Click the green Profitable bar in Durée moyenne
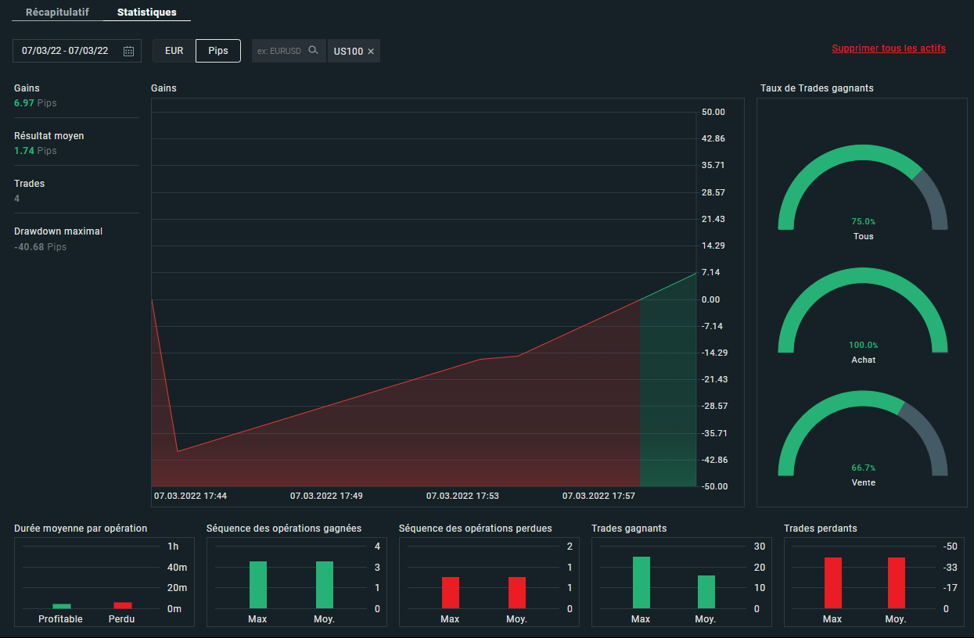Image resolution: width=974 pixels, height=638 pixels. click(62, 606)
